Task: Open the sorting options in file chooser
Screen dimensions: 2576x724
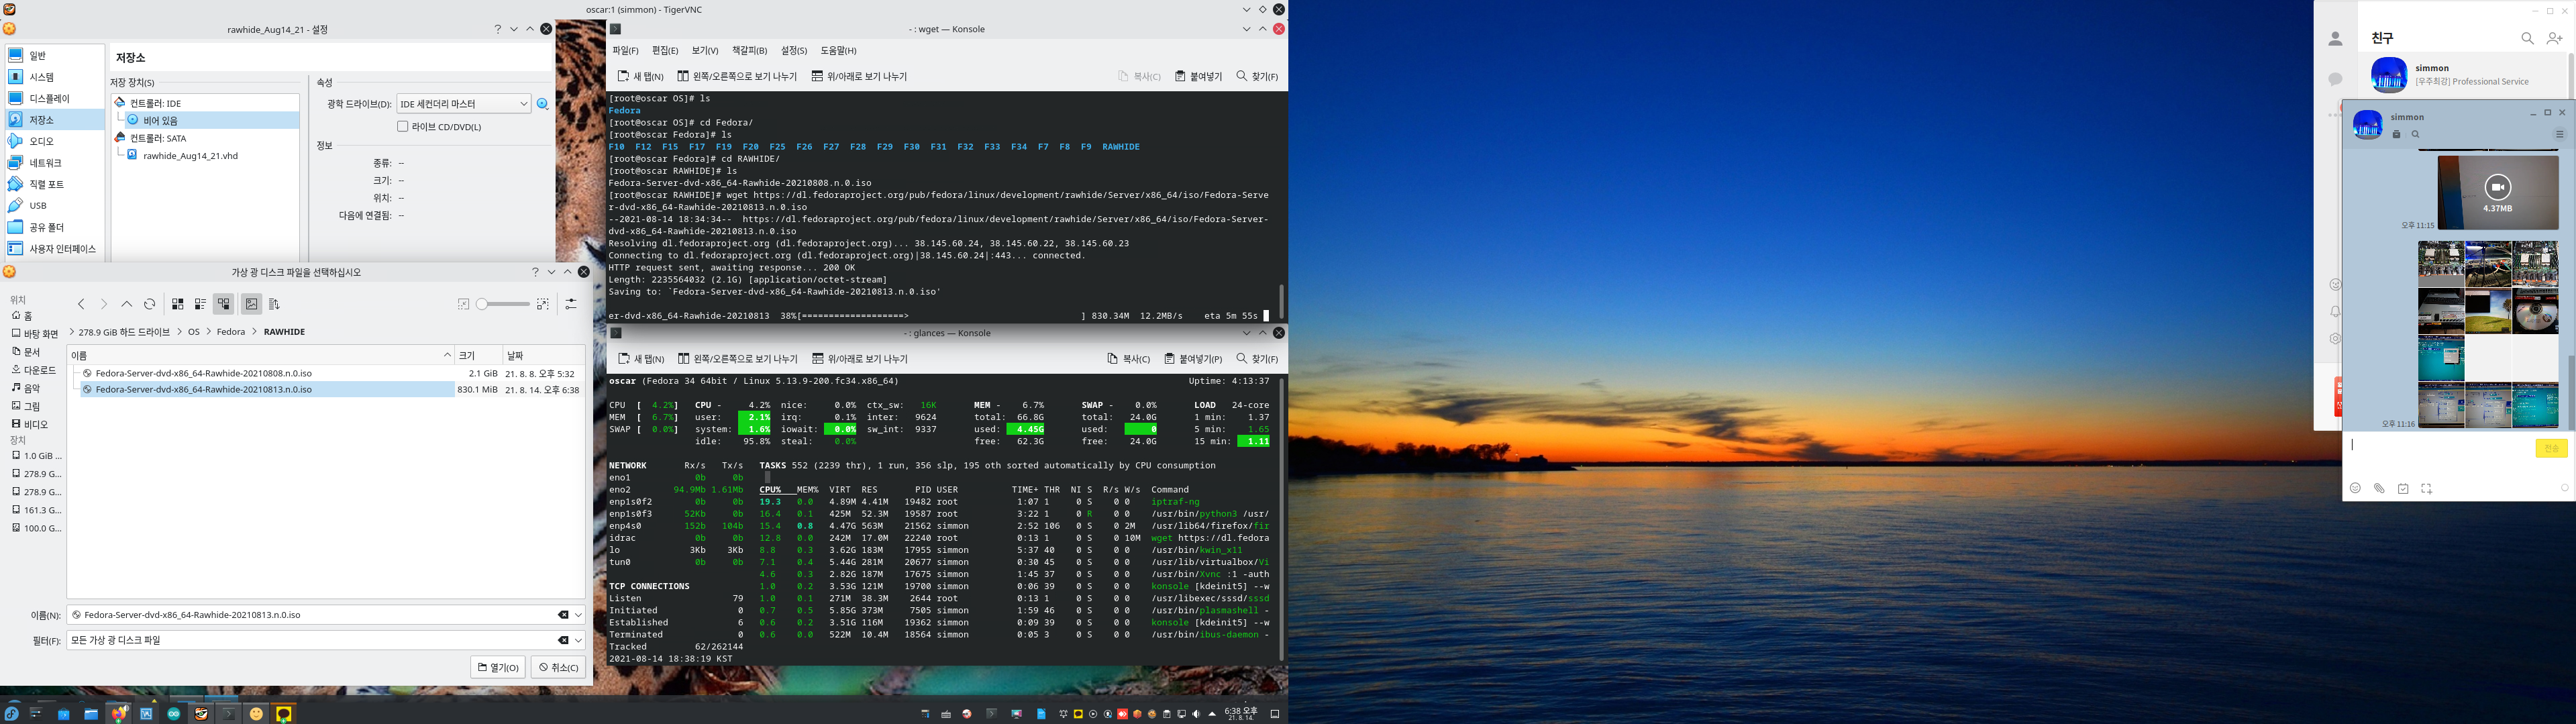Action: [274, 304]
